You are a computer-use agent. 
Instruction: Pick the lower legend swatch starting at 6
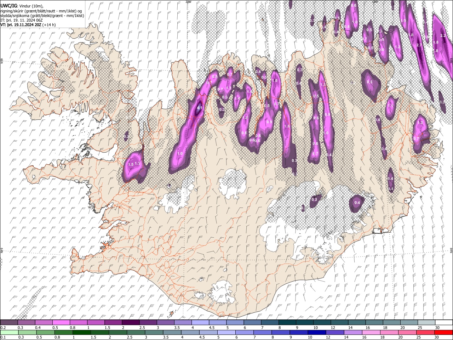[x=244, y=332]
